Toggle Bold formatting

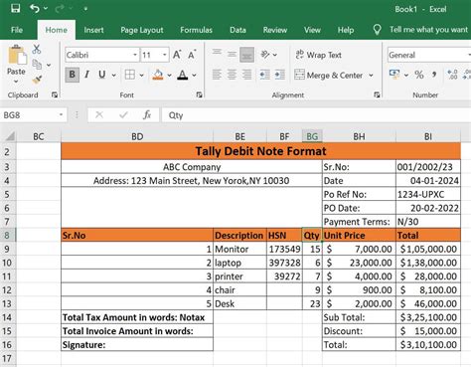[x=72, y=75]
